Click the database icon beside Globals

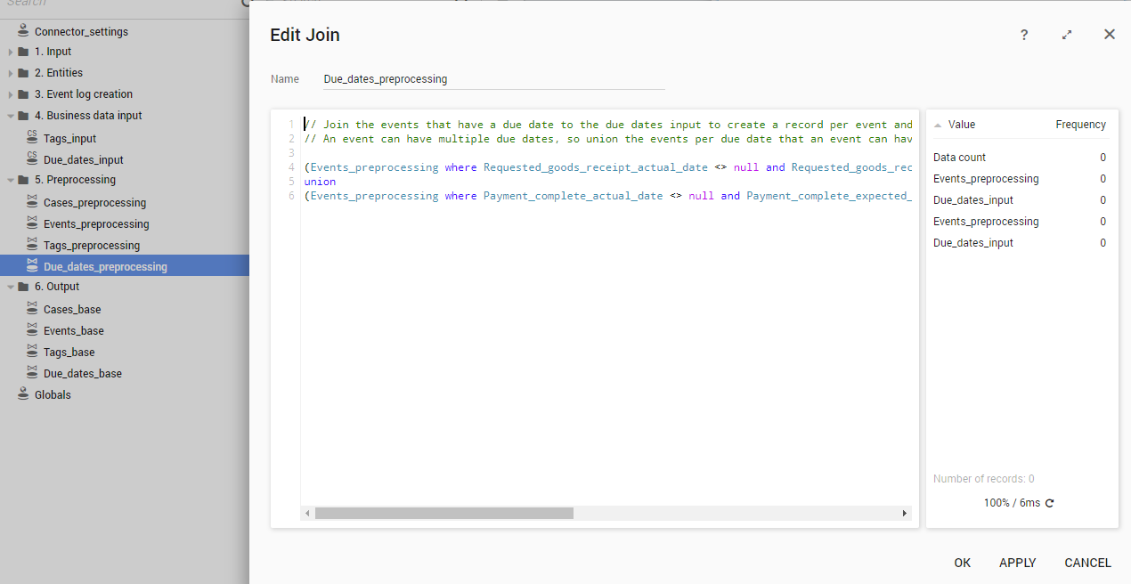tap(22, 393)
